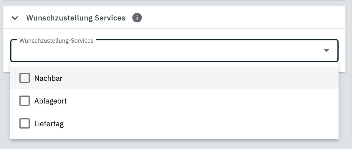Click blank space in the Ablageort row
The image size is (352, 149).
(x=200, y=101)
